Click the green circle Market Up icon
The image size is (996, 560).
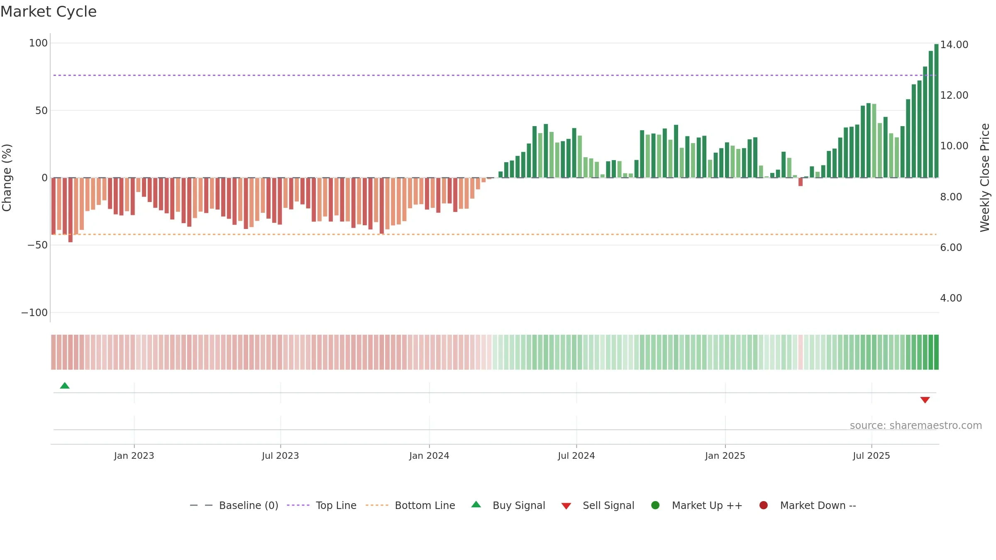(x=655, y=505)
